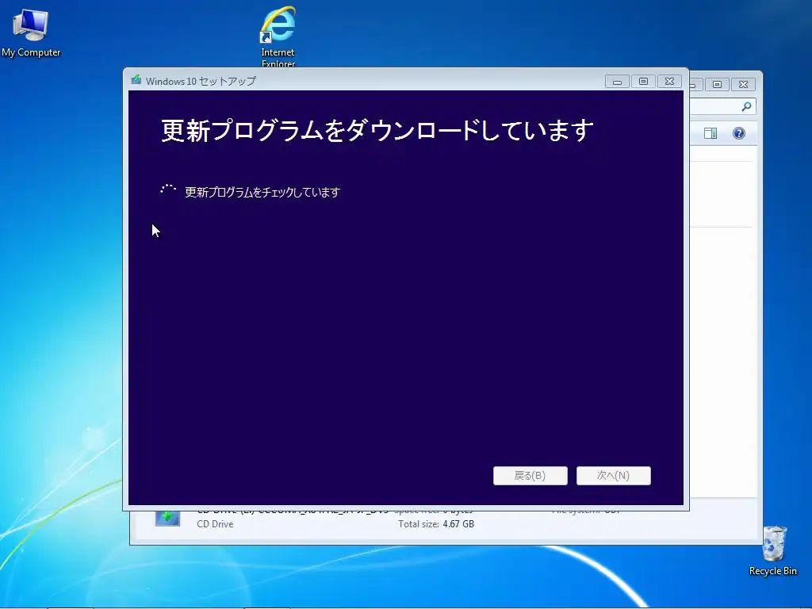Viewport: 812px width, 609px height.
Task: Click the 更新プログラムをチェックしています status text
Action: (x=262, y=192)
